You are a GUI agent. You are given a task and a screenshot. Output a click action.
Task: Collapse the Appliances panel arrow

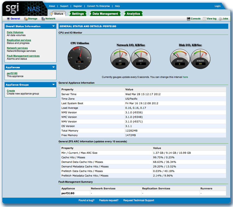point(53,67)
